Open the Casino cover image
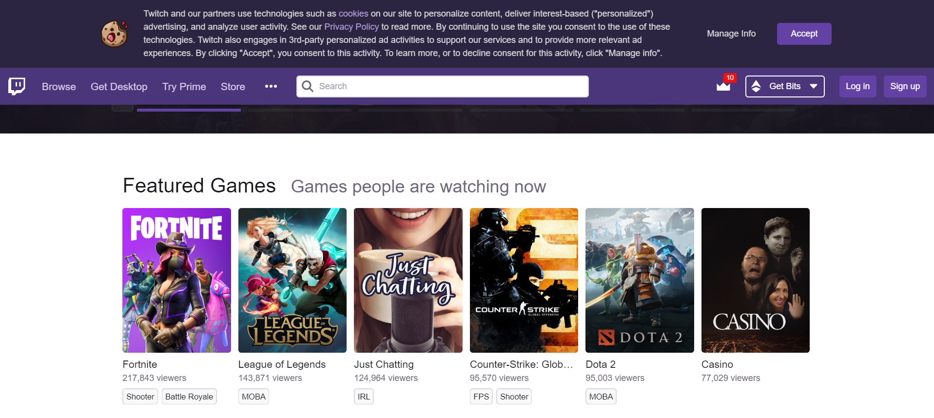The height and width of the screenshot is (418, 934). 756,280
